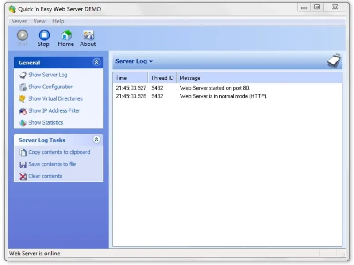Select log row 'Web Server is in normal mode (HTTP).'
The image size is (354, 265).
pyautogui.click(x=227, y=96)
